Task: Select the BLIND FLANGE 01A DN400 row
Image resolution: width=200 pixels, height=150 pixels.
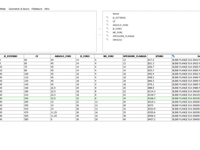Action: [100, 116]
